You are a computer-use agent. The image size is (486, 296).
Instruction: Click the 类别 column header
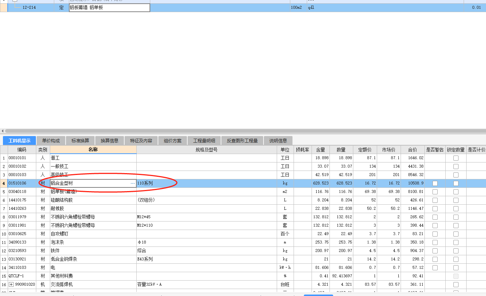[x=43, y=150]
